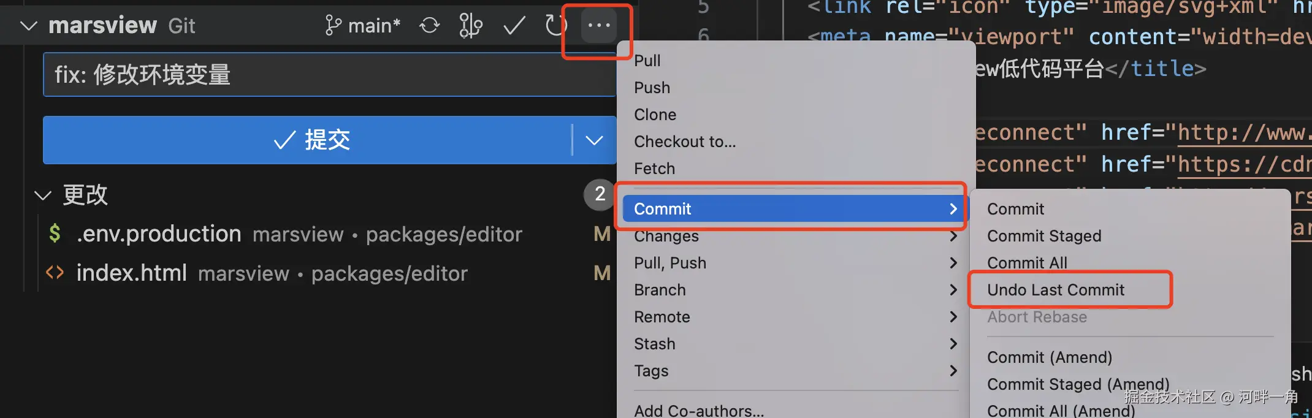Click the .env.production dollar file icon
1312x418 pixels.
(x=55, y=234)
